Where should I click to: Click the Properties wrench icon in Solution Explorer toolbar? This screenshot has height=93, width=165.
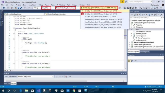click(161, 15)
